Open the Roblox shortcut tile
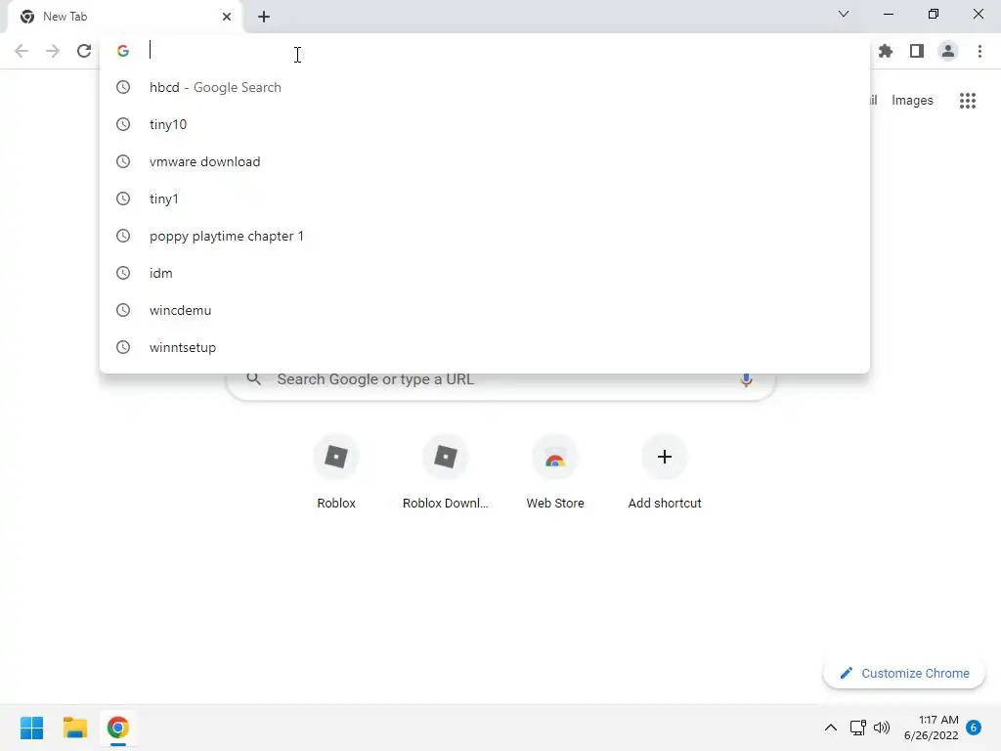This screenshot has width=1001, height=751. pyautogui.click(x=336, y=471)
